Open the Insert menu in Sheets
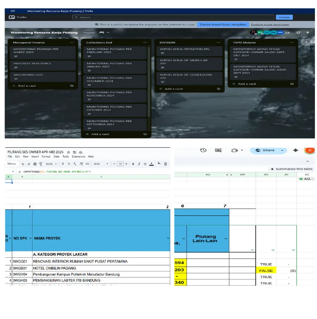 coord(35,156)
